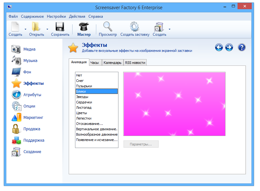
Task: Click the Создать заставку gear icon
Action: [x=135, y=27]
